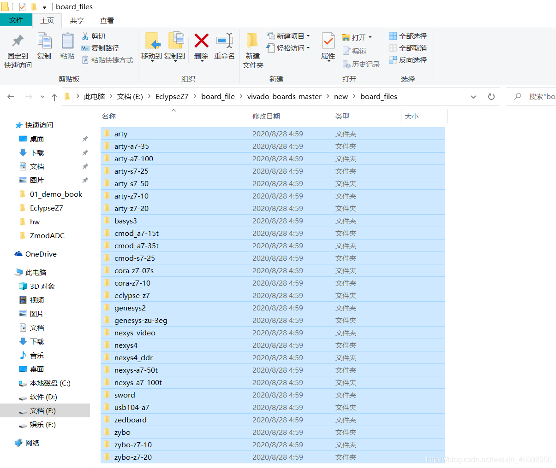The height and width of the screenshot is (468, 556).
Task: Click Invert selection (反向选择)
Action: click(408, 60)
